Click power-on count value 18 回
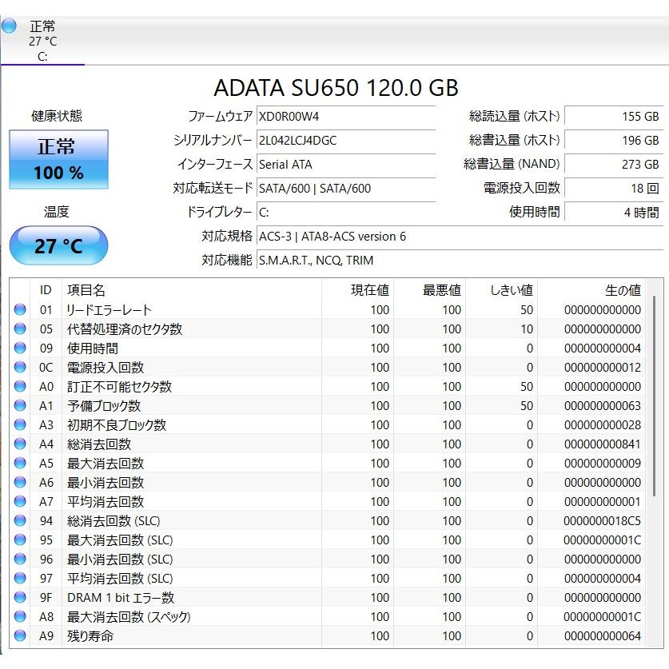The image size is (669, 669). [614, 188]
